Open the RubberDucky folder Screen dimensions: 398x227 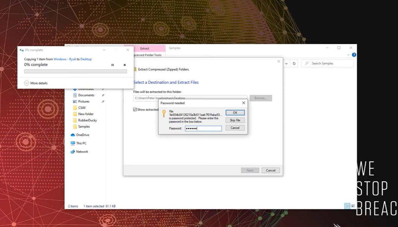point(88,120)
